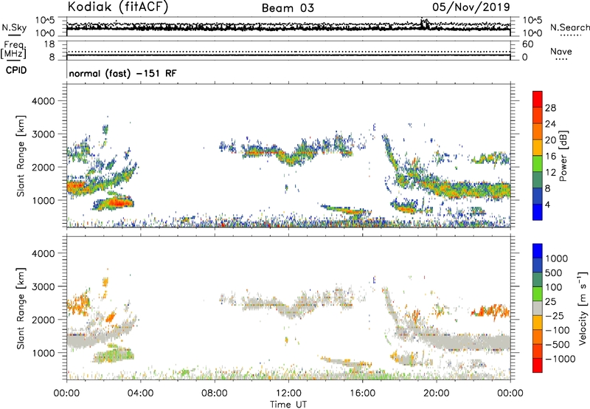
Task: Click 'Slant Range [km]' label of power panel
Action: tap(21, 156)
